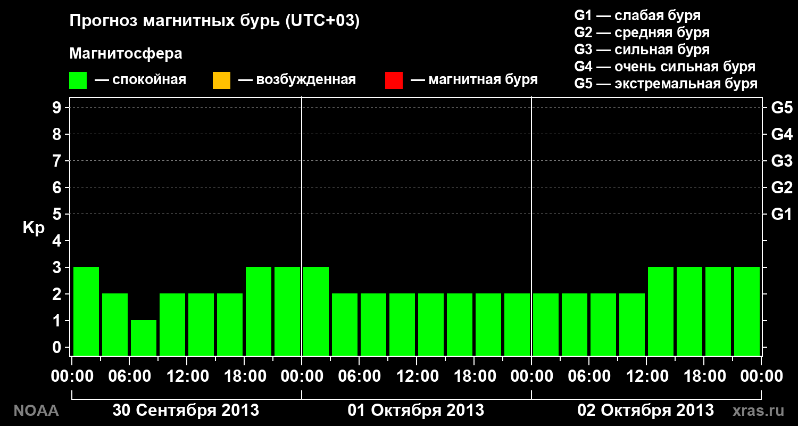798x426 pixels.
Task: Click the 00:00–03:00 bar on 02 Октября
Action: [x=546, y=324]
